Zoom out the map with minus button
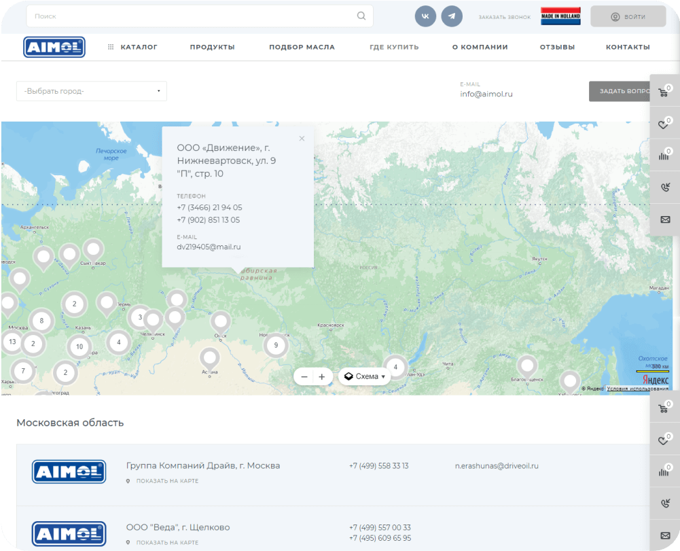Viewport: 680px width, 551px height. (304, 376)
